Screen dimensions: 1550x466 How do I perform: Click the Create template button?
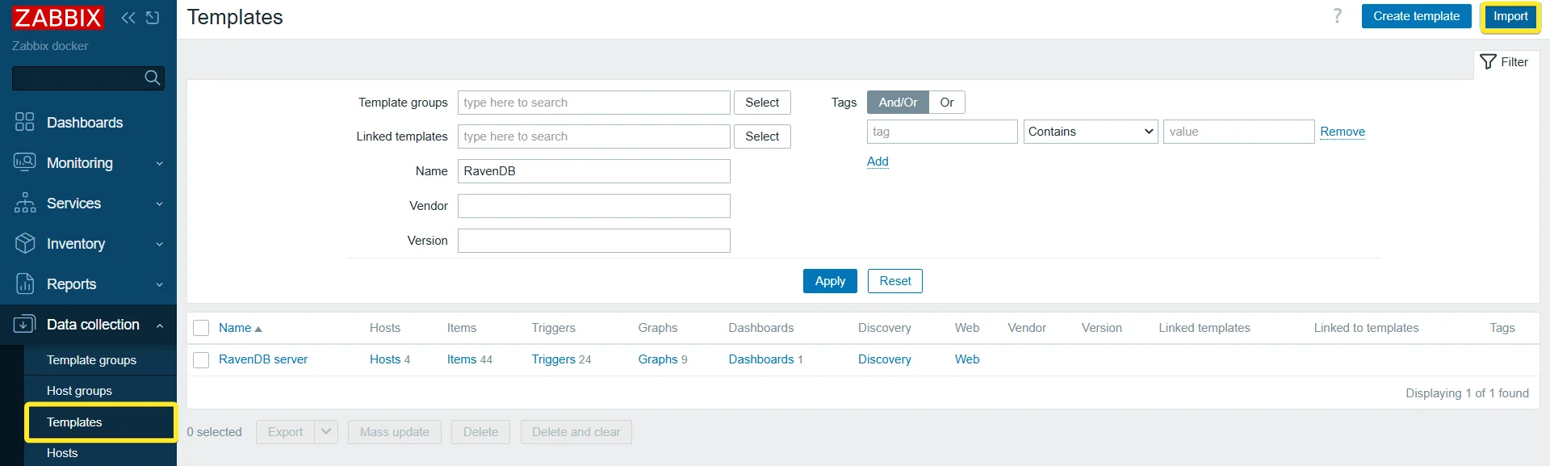point(1416,16)
